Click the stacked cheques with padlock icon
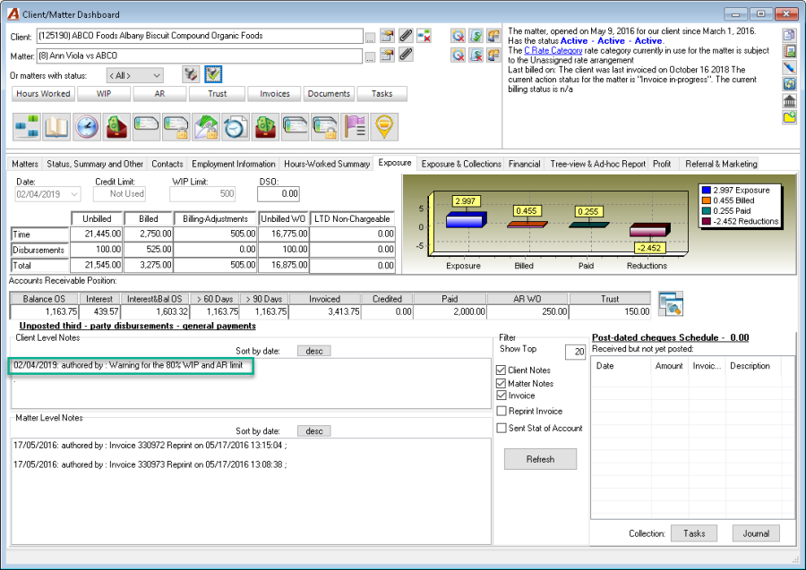Screen dimensions: 806x570 coord(325,126)
